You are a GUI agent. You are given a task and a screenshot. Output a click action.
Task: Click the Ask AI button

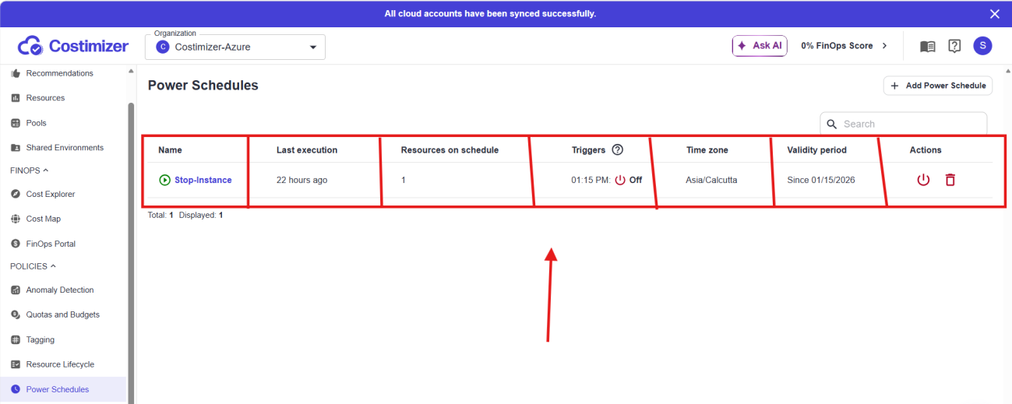[760, 46]
